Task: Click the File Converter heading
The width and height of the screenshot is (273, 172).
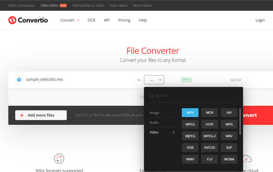Action: pos(153,51)
